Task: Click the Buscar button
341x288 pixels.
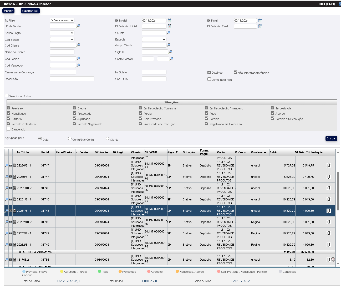Action: pos(331,138)
